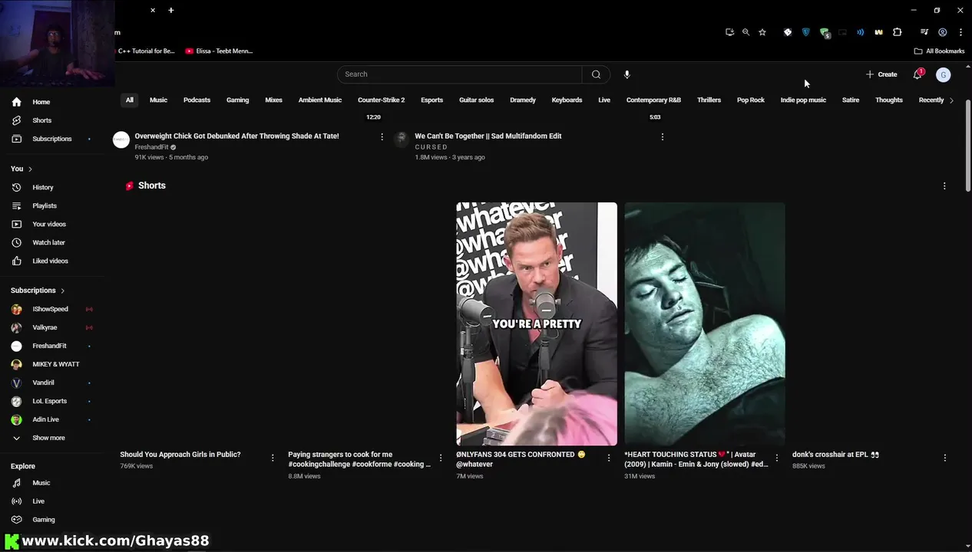Open Home in the sidebar

click(41, 102)
